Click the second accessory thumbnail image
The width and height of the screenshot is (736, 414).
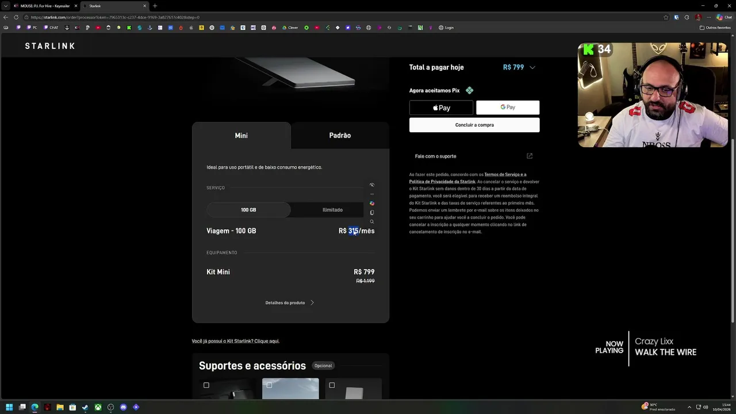pyautogui.click(x=290, y=389)
